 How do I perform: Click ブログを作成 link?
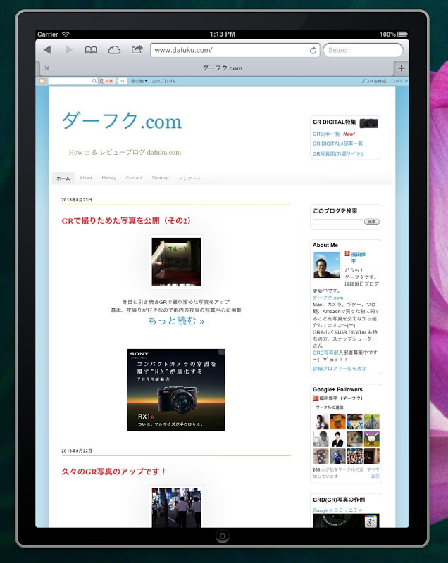coord(373,81)
